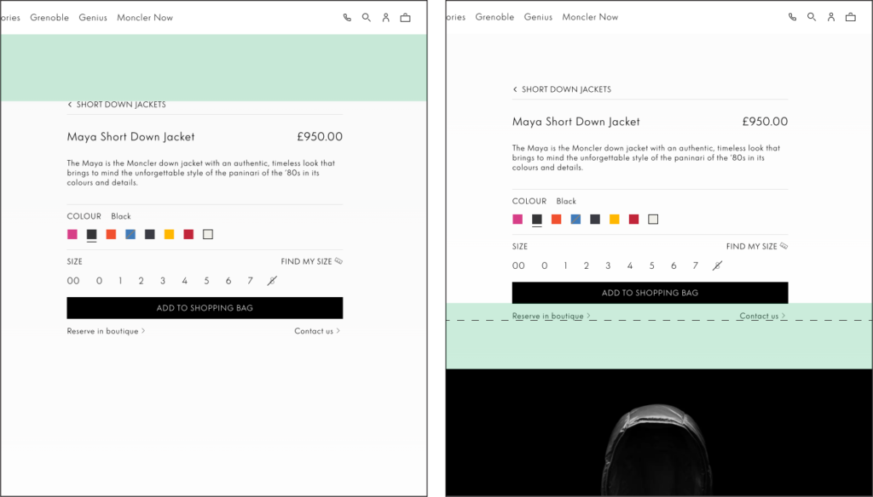
Task: Click FIND MY SIZE text in right page
Action: click(752, 246)
